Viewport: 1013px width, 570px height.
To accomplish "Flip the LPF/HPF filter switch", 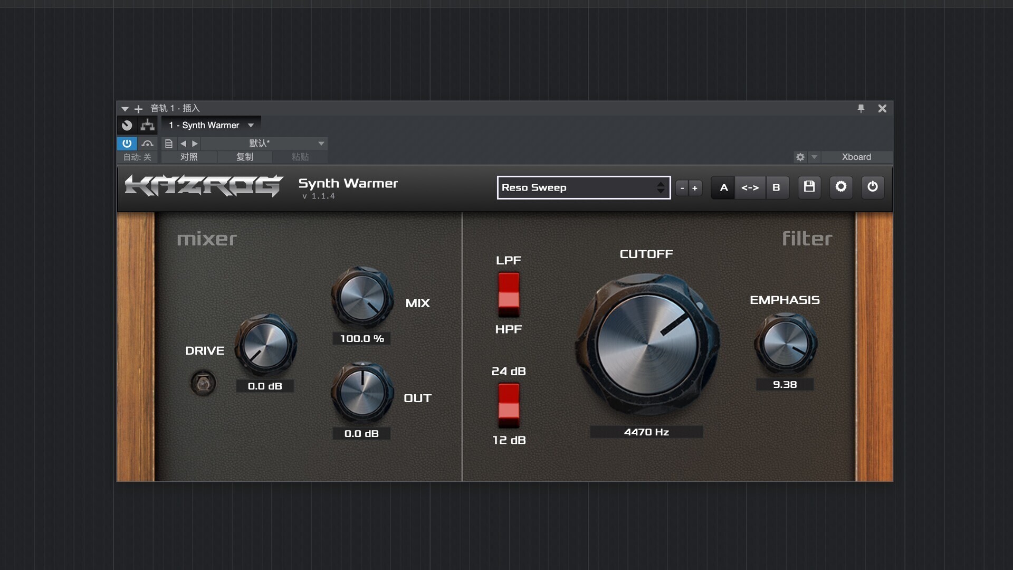I will point(509,294).
